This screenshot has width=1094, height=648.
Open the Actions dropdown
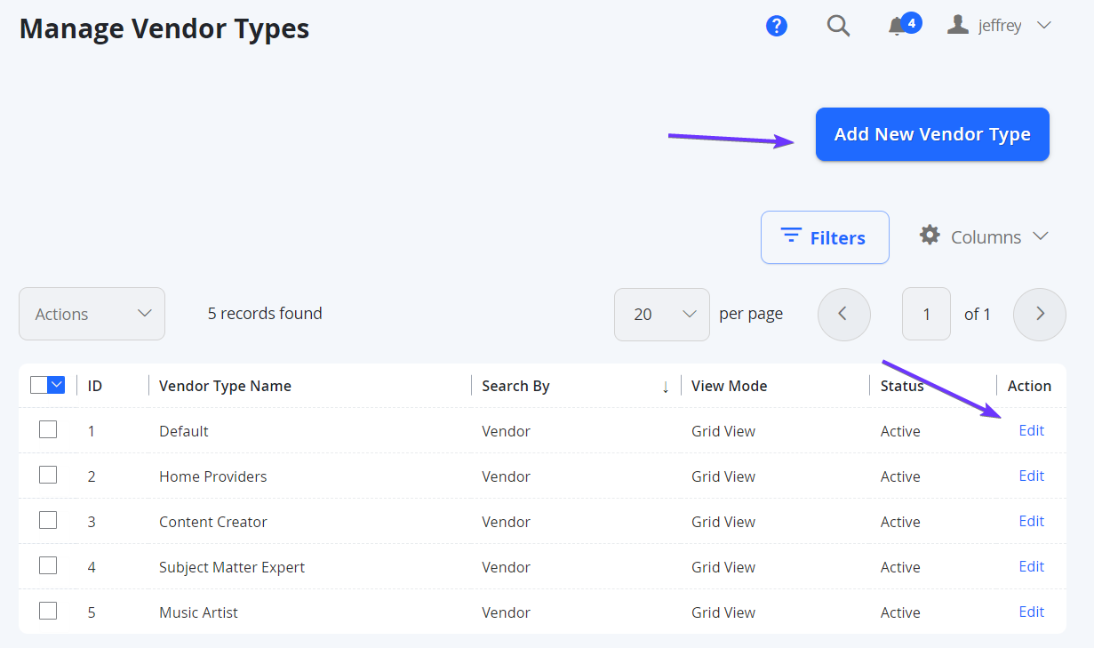coord(92,314)
